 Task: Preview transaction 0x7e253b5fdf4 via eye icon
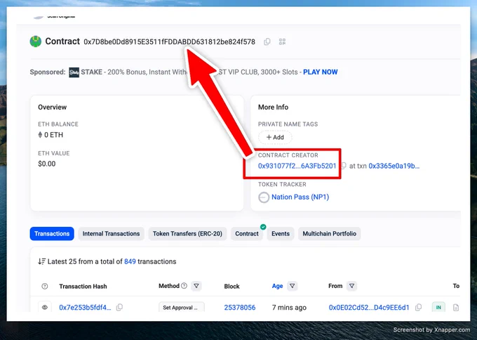click(45, 307)
